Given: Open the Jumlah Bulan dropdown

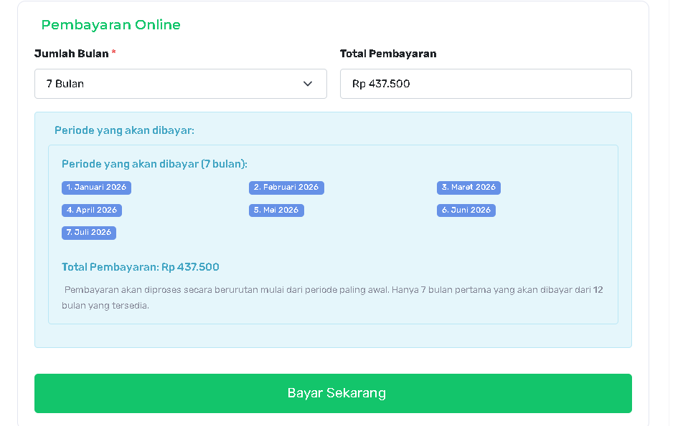Looking at the screenshot, I should click(180, 84).
